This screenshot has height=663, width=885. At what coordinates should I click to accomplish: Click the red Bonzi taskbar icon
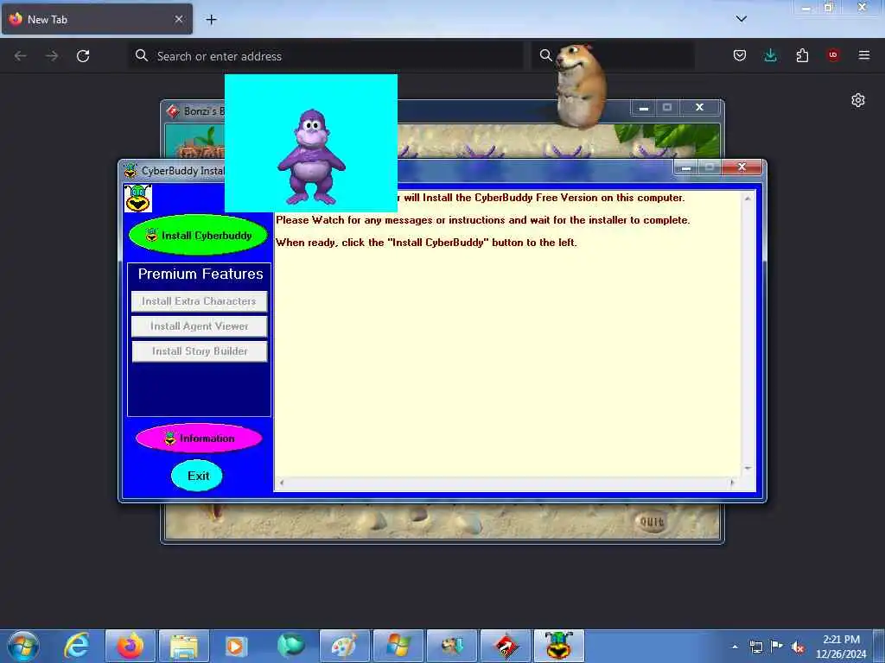pyautogui.click(x=505, y=646)
